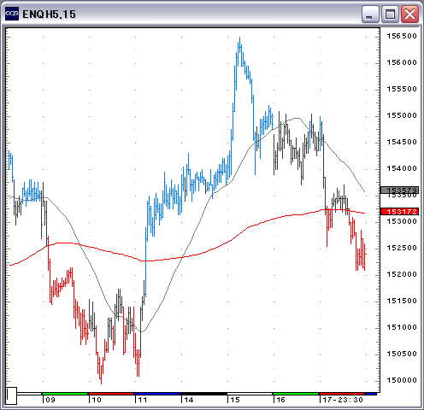Image resolution: width=424 pixels, height=410 pixels.
Task: Click date label 16 on time axis
Action: click(280, 400)
